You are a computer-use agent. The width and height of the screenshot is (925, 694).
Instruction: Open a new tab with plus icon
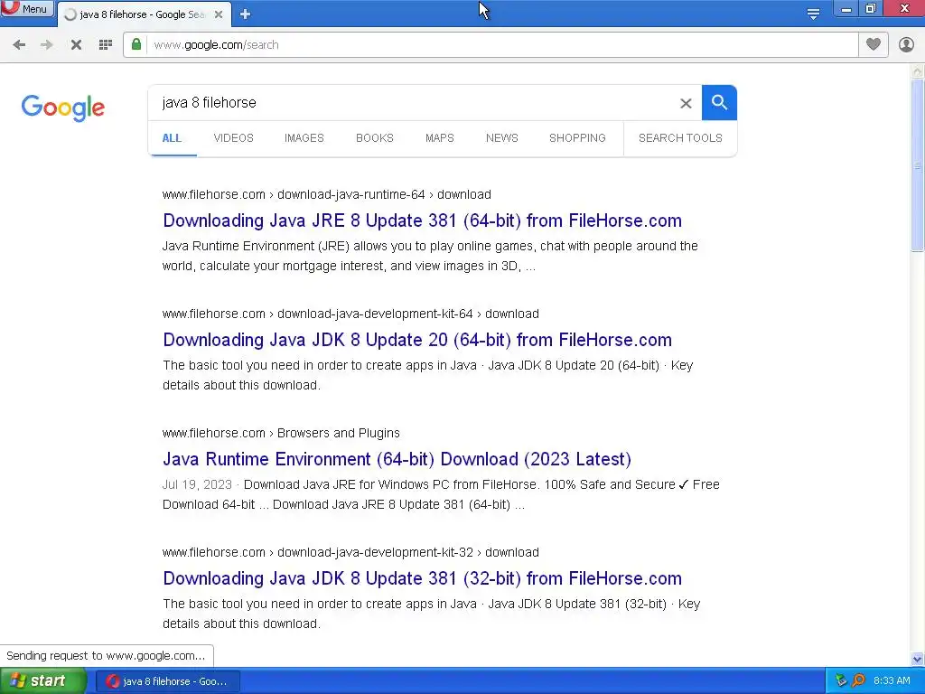[x=246, y=14]
